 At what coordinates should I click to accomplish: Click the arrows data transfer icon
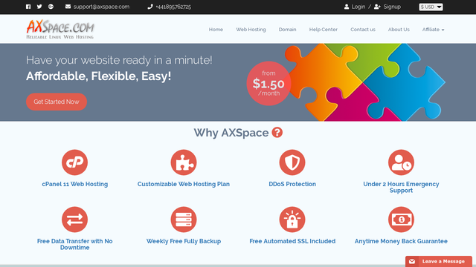point(74,220)
